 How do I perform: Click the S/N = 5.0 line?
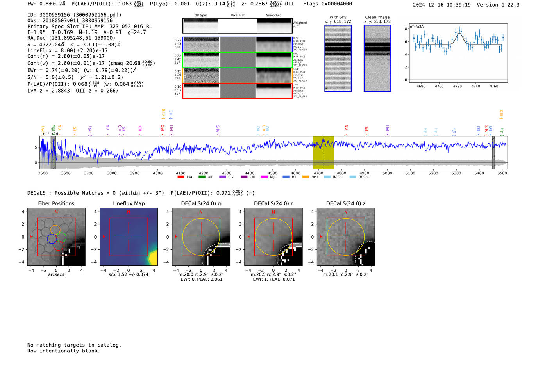(x=75, y=77)
